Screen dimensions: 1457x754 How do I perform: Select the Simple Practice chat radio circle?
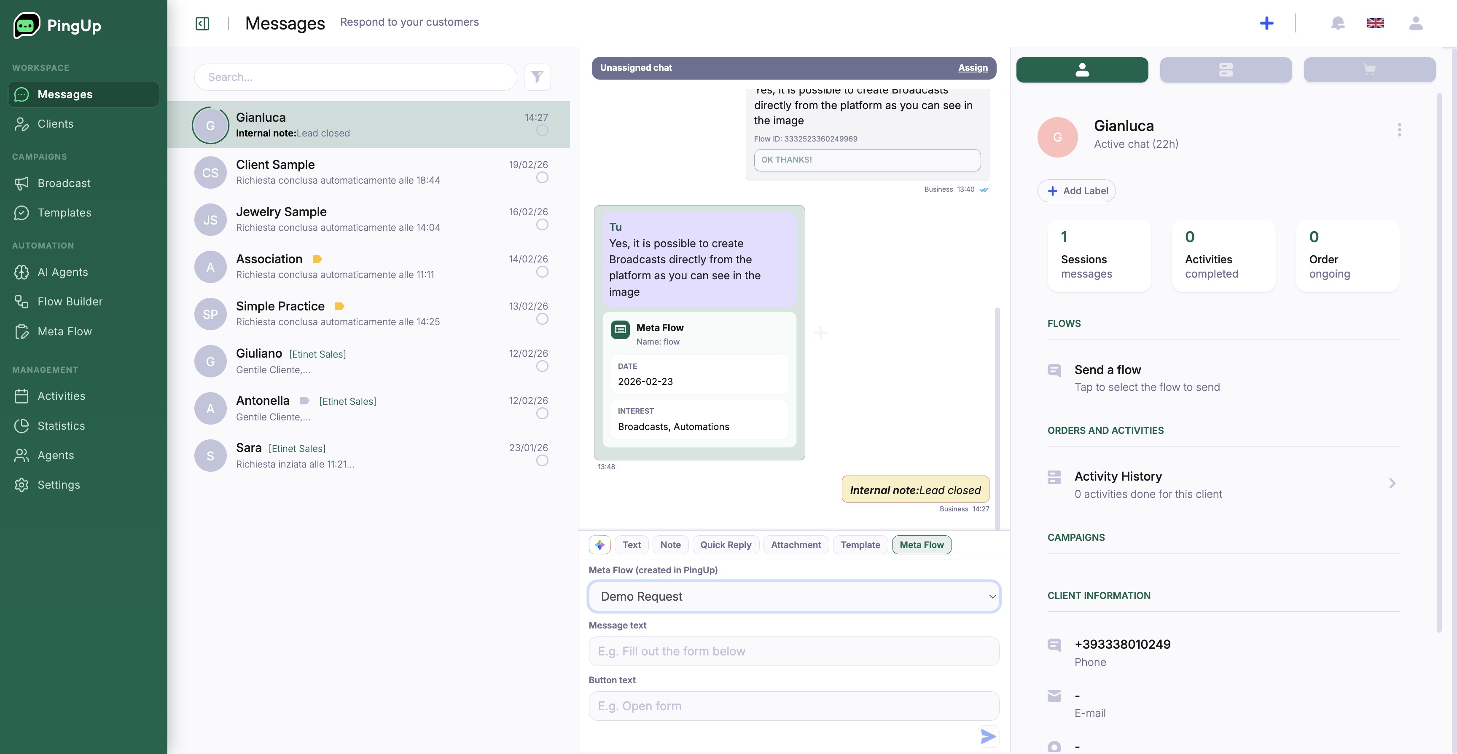[542, 319]
